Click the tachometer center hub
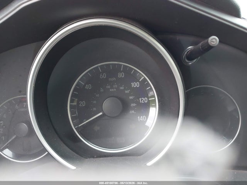Screen dimensions: 247x185 click(x=21, y=129)
